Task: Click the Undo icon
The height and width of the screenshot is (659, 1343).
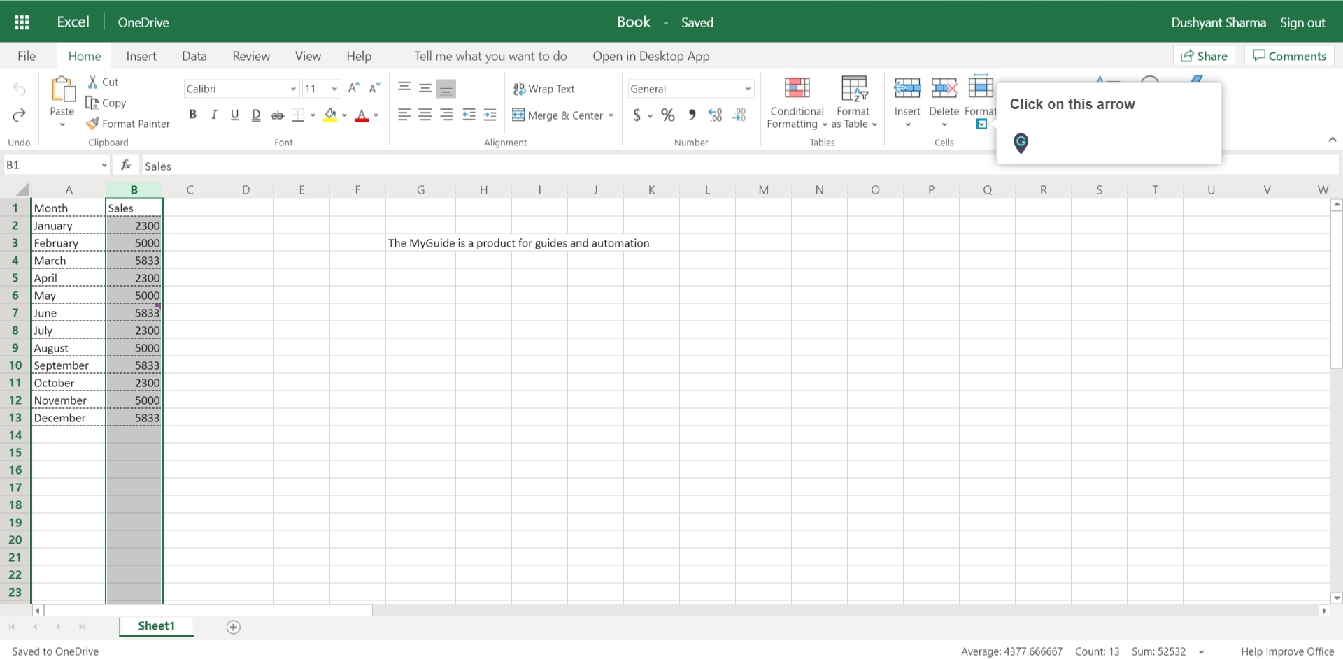Action: point(19,89)
